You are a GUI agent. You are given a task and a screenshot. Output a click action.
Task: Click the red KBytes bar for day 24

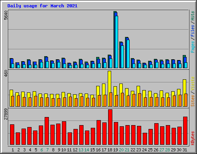[x=145, y=139]
